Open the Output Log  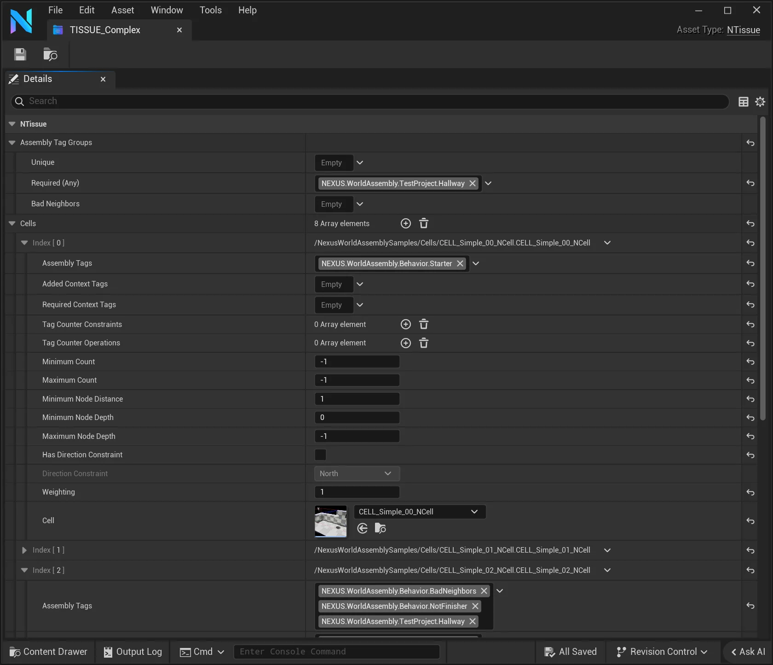point(133,652)
